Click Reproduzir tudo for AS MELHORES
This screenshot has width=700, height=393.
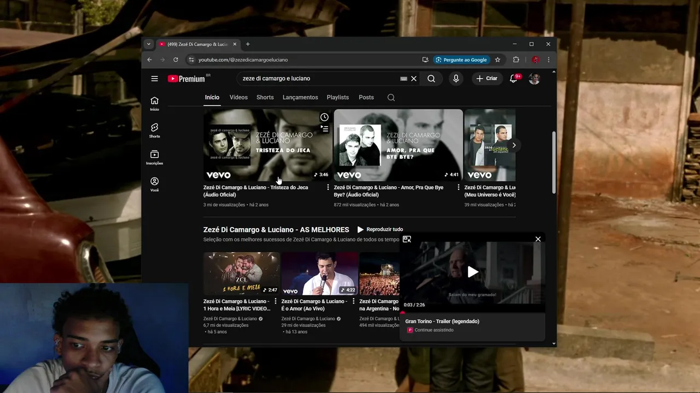click(x=380, y=229)
